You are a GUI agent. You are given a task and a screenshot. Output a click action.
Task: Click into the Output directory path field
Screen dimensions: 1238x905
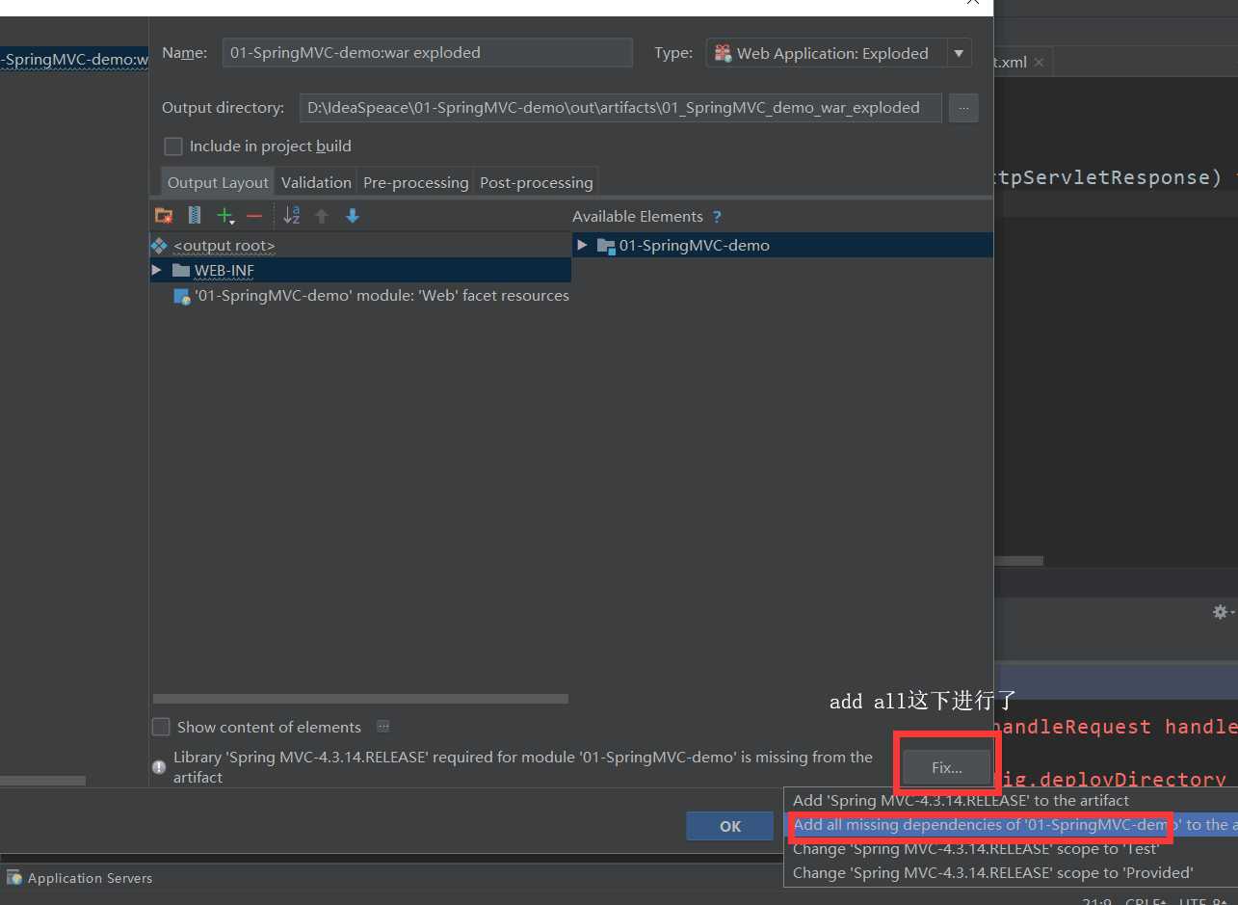click(621, 108)
